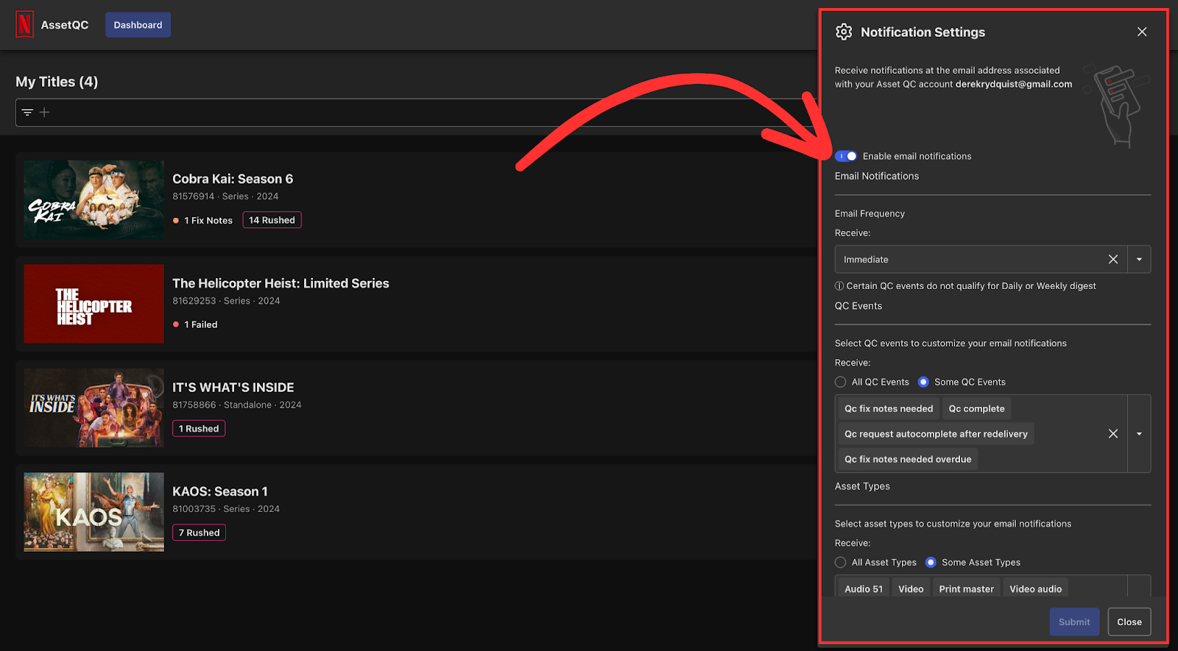Click Qc complete tag
Image resolution: width=1178 pixels, height=651 pixels.
[x=976, y=409]
